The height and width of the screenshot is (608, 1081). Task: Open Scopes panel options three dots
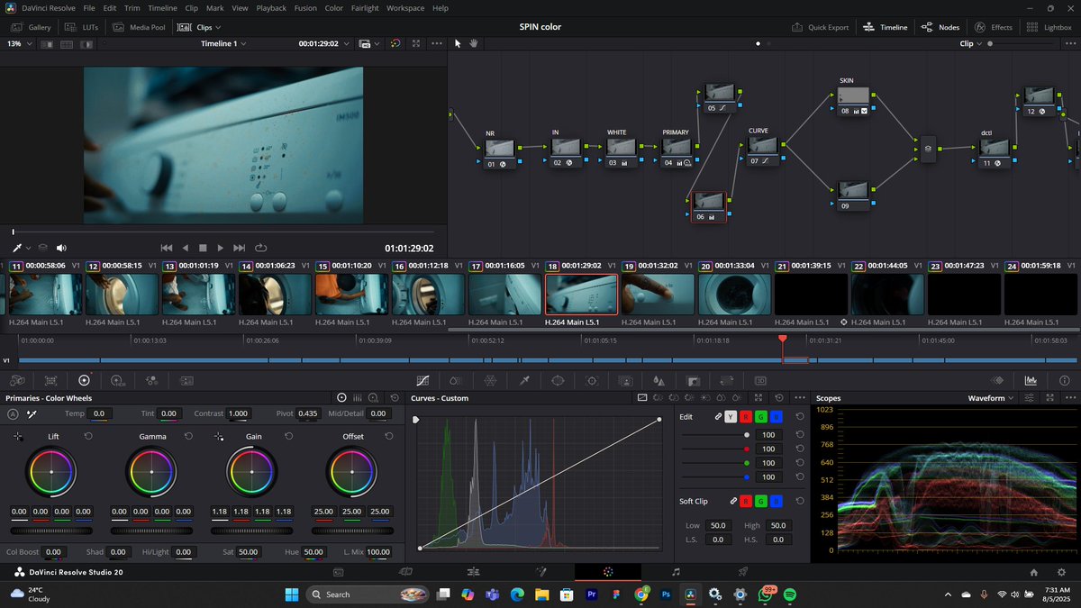tap(1070, 397)
